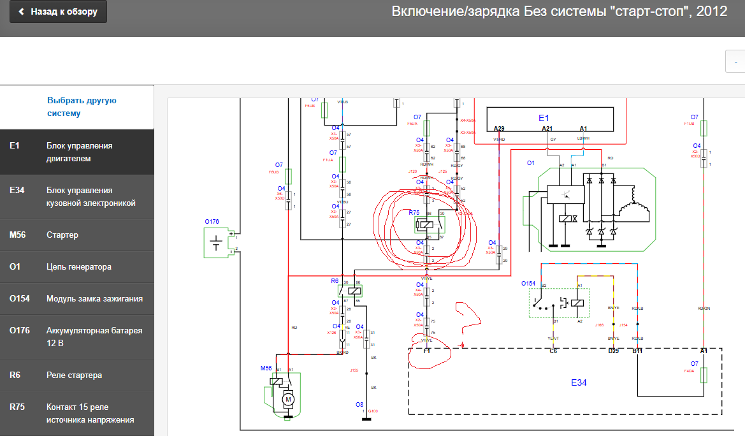
Task: Click the O7 F1UB fuse at right
Action: 704,128
